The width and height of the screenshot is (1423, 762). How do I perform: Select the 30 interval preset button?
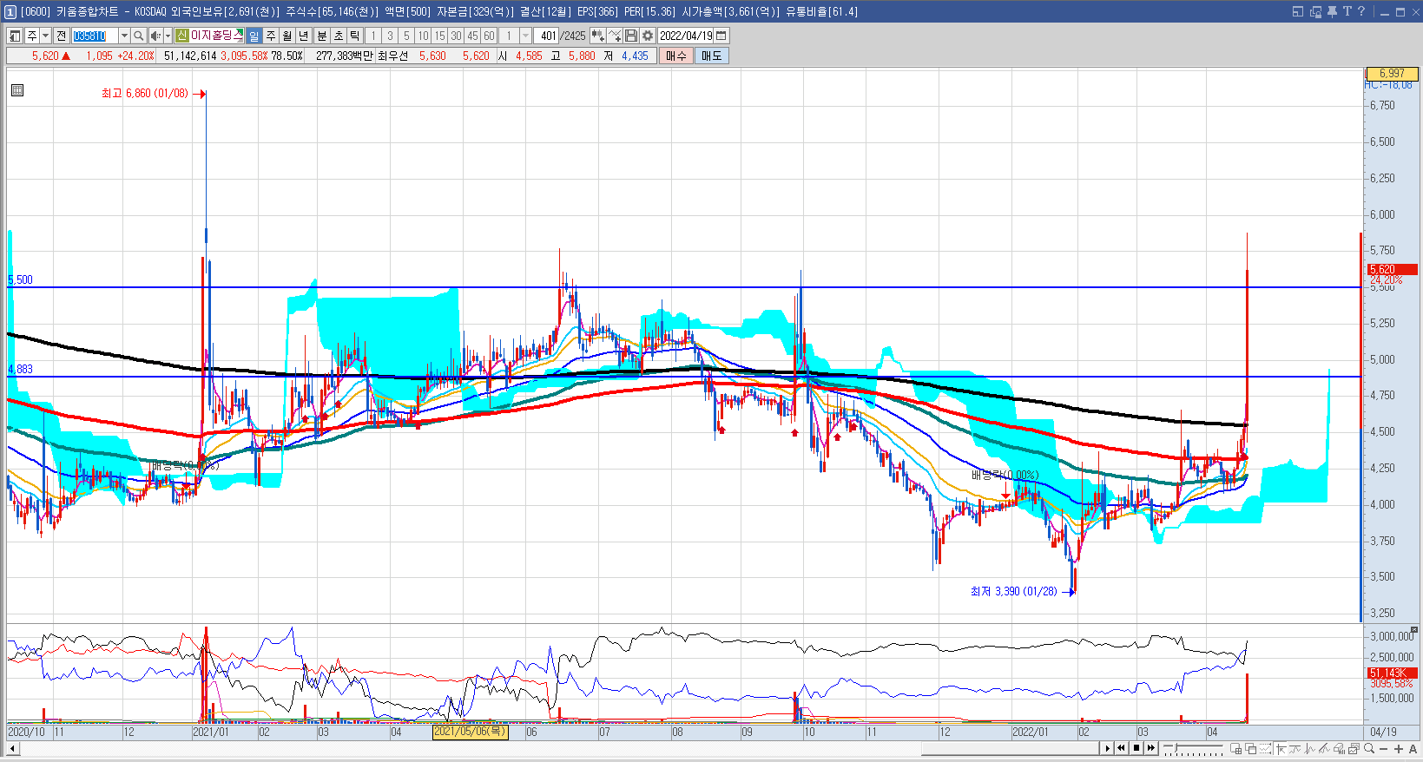456,36
